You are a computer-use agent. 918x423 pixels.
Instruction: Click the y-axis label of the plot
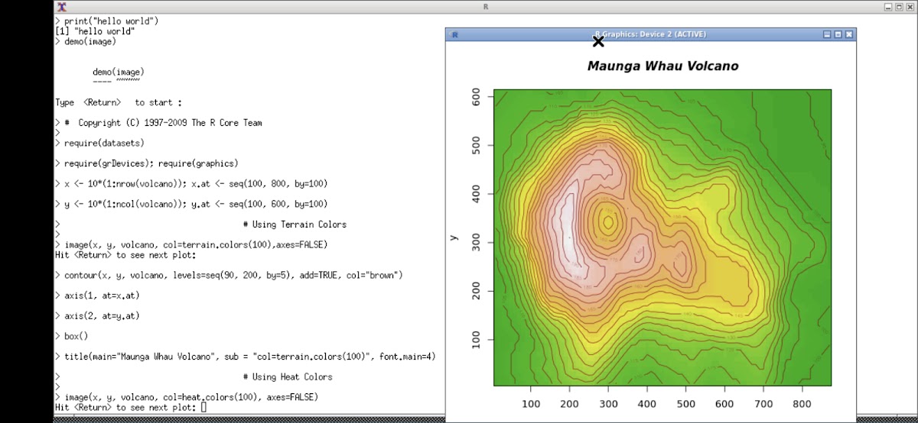coord(454,237)
